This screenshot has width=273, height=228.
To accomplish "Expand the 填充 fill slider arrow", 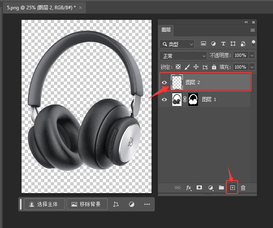I will click(252, 67).
